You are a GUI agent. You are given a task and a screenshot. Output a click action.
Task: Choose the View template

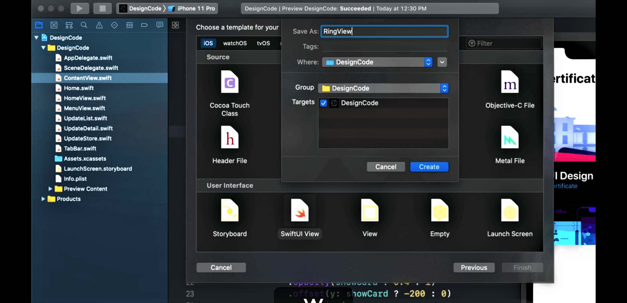click(370, 218)
